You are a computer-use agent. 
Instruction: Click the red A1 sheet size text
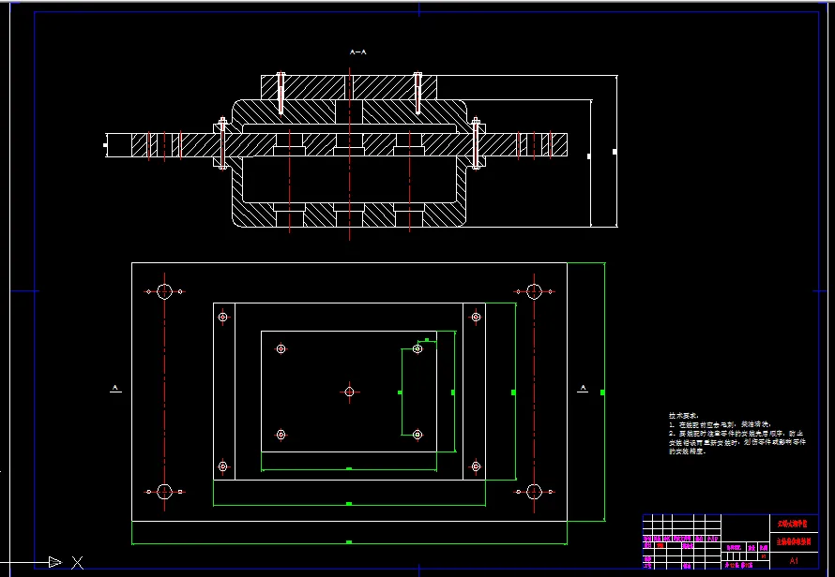pyautogui.click(x=794, y=560)
